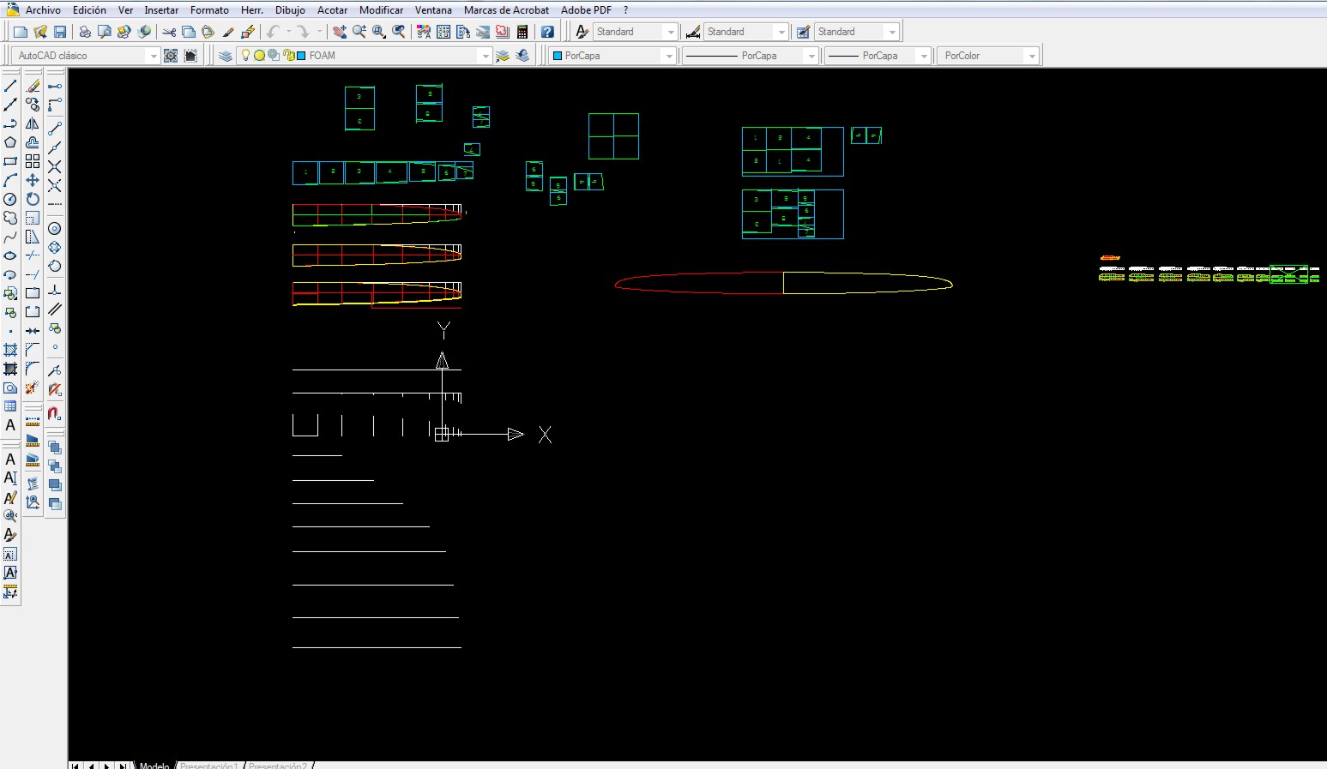The width and height of the screenshot is (1327, 769).
Task: Open the calculator tool
Action: pyautogui.click(x=522, y=32)
